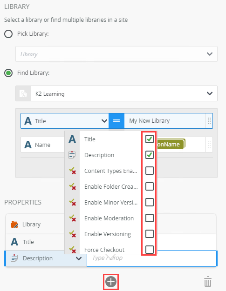Click the trash delete icon
The width and height of the screenshot is (226, 291).
[x=207, y=282]
